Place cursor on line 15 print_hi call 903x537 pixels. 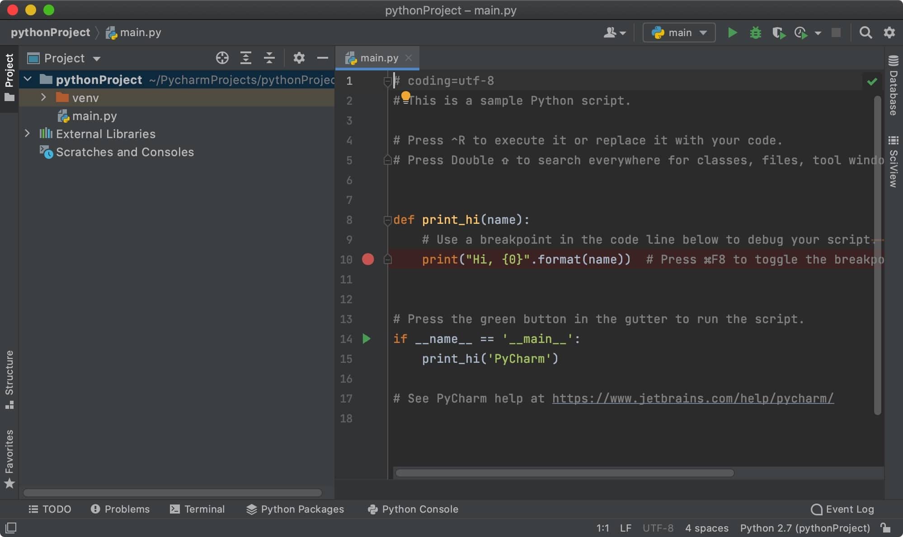click(x=490, y=359)
